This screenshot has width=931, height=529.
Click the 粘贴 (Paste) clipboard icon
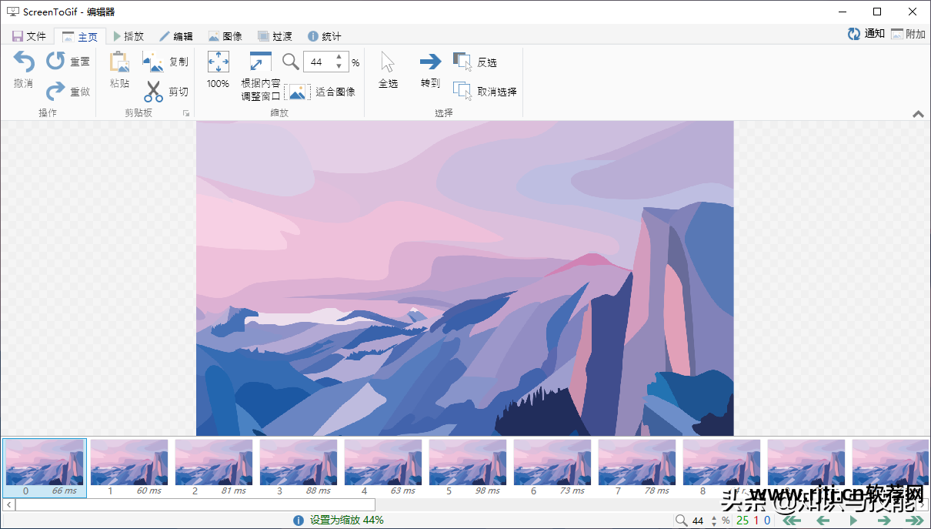pos(119,62)
